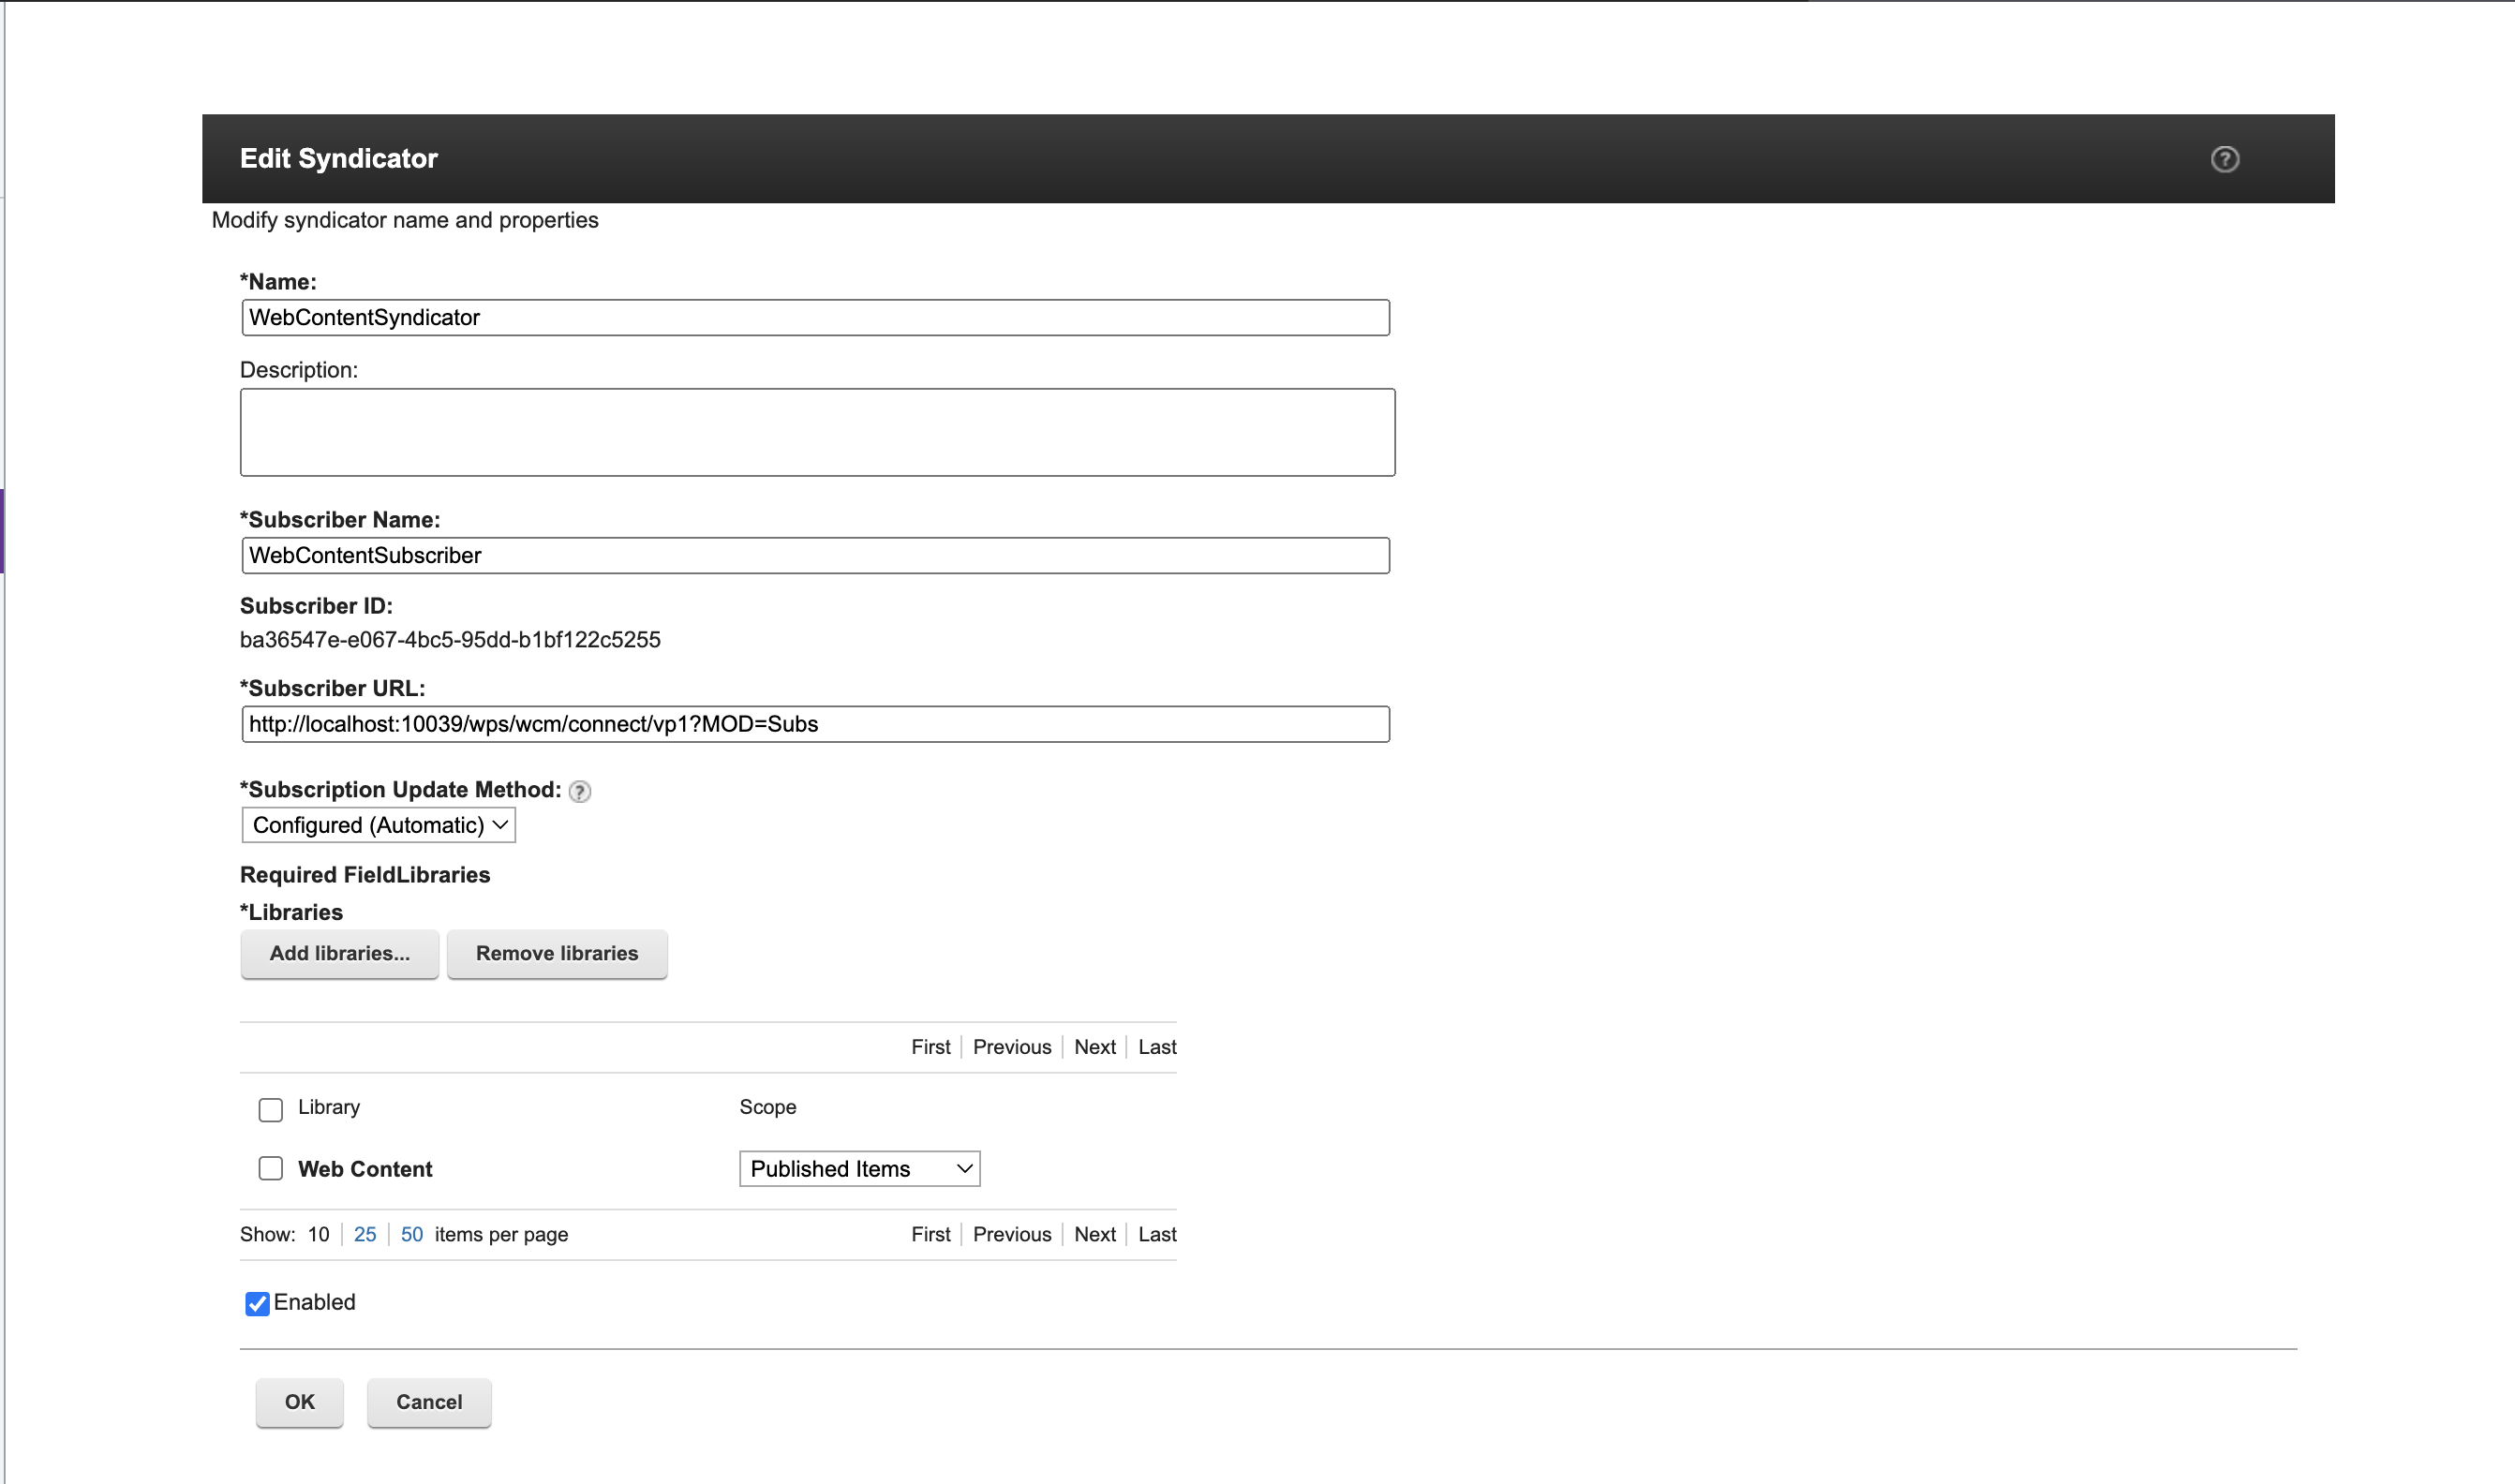Screen dimensions: 2515x1484
Task: Click the Subscription Update Method help icon
Action: (578, 791)
